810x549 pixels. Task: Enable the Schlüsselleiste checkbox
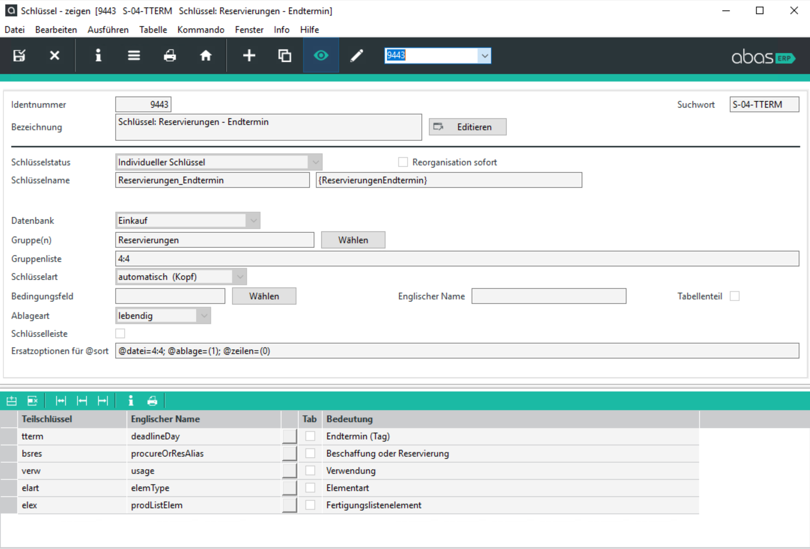(x=120, y=334)
